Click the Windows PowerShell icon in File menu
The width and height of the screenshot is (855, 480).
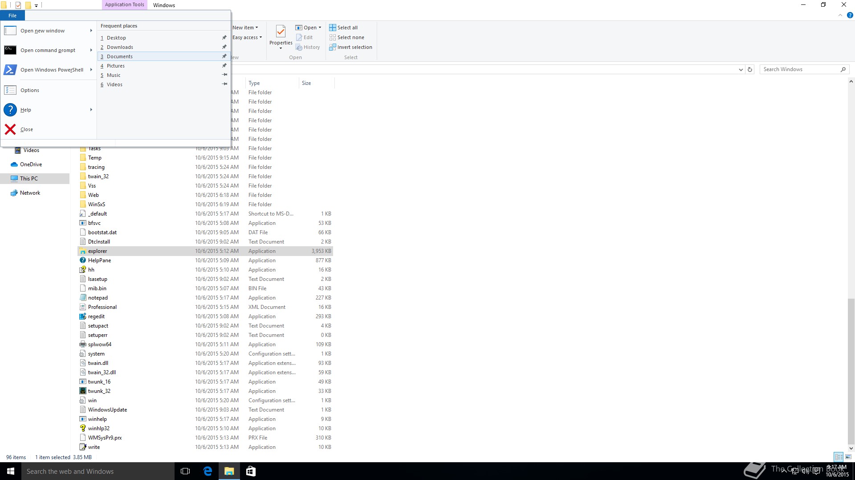pos(10,70)
